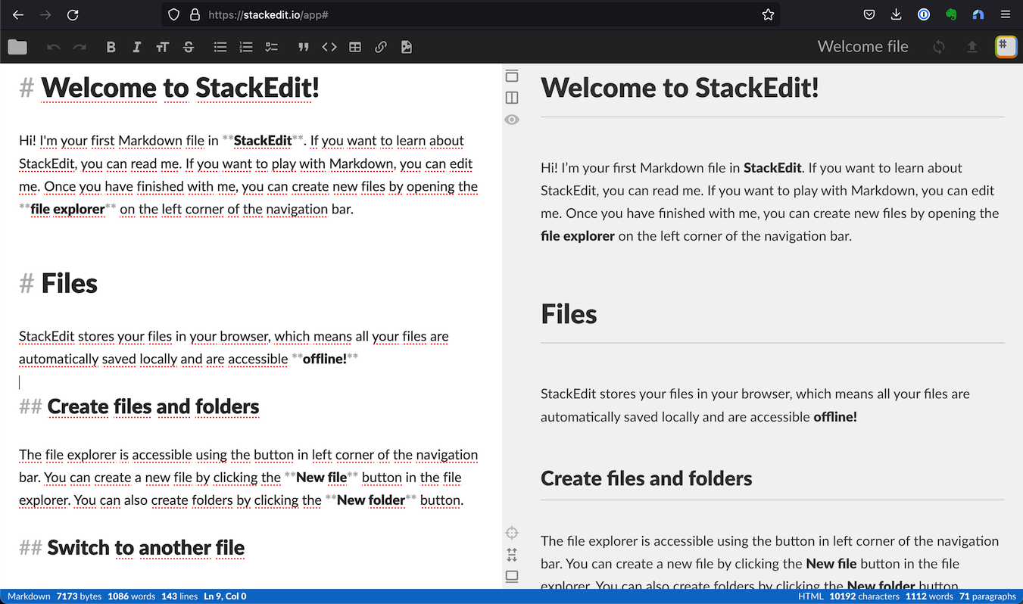
Task: Go back with browser back arrow
Action: coord(18,14)
